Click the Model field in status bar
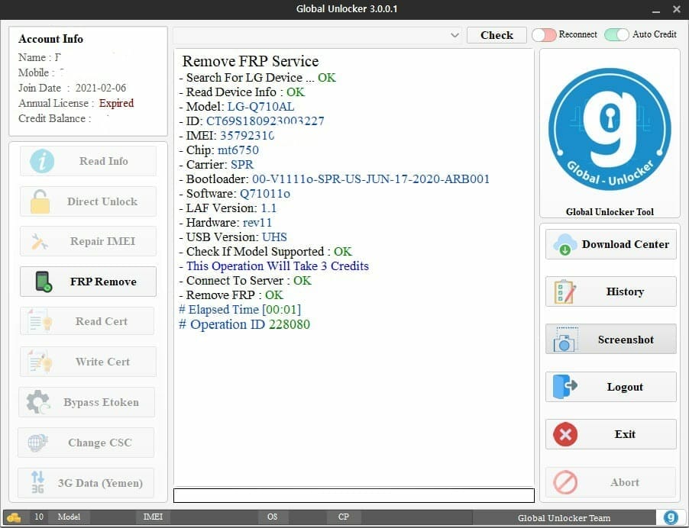 coord(69,517)
